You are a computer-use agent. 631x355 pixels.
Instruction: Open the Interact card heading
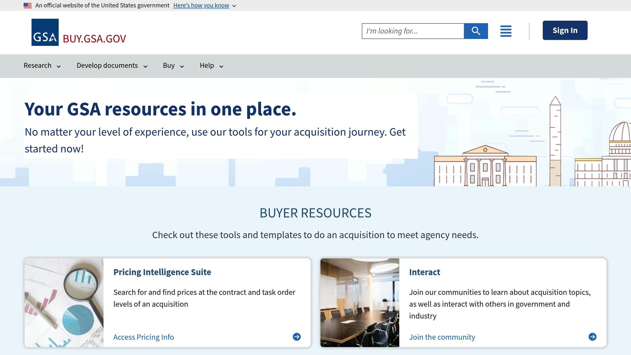point(424,272)
